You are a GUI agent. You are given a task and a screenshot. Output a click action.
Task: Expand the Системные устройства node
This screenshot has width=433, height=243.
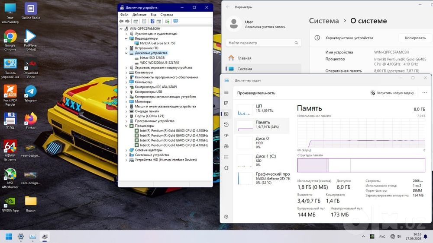126,155
